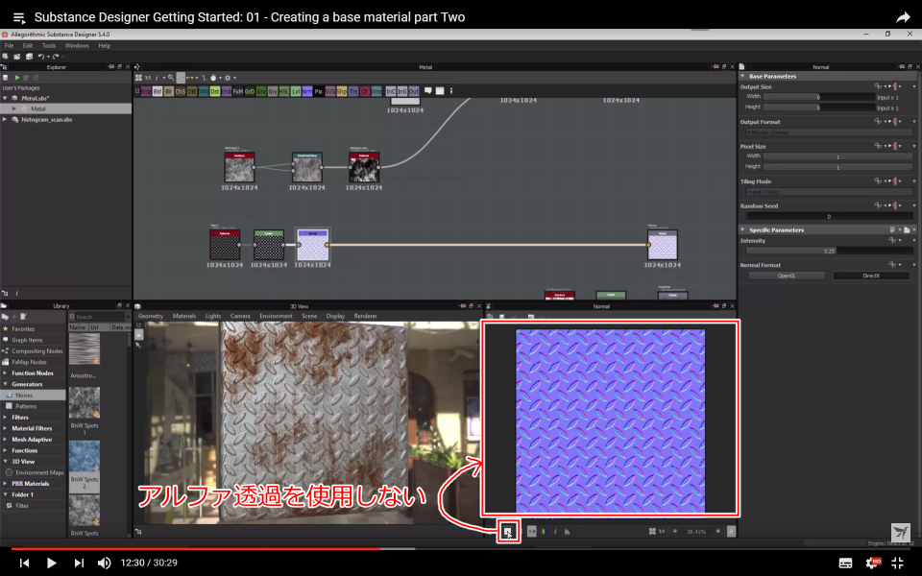Screen dimensions: 922x576
Task: Add an Emboss (Emb) node
Action: click(227, 92)
